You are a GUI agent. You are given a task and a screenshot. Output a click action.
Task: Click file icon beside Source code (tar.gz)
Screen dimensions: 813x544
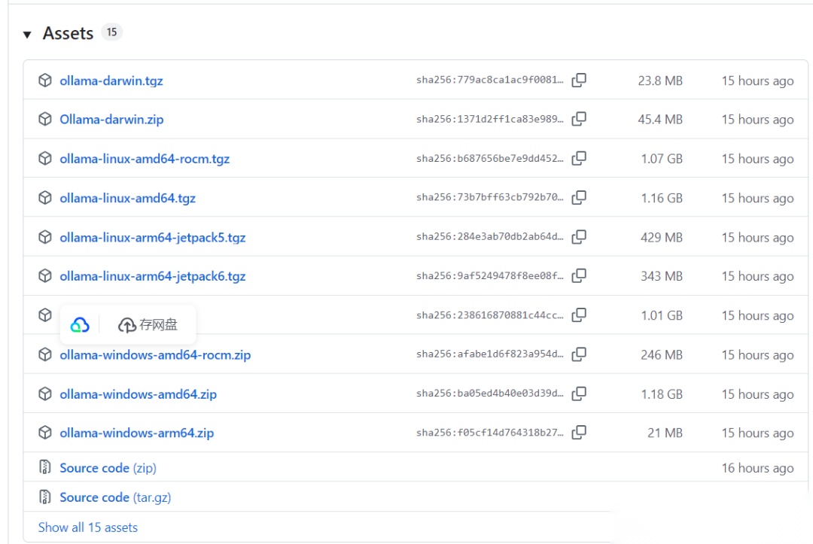point(45,497)
